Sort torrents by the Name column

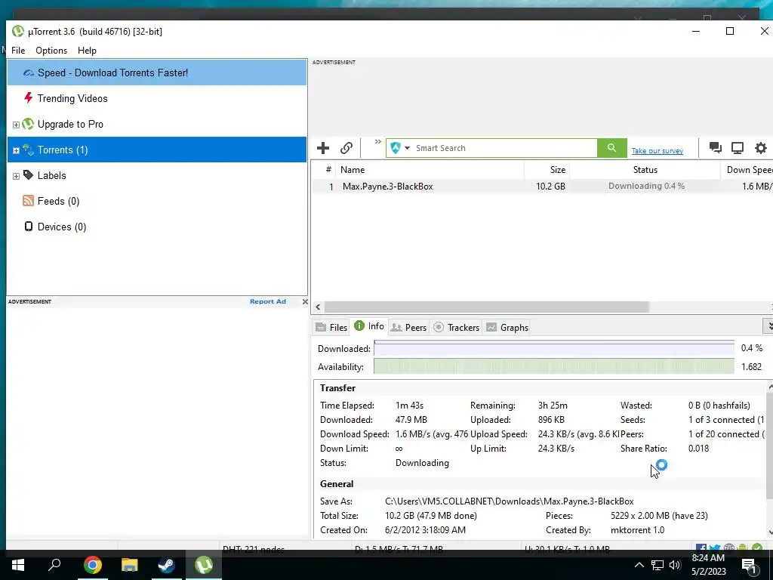pyautogui.click(x=430, y=170)
